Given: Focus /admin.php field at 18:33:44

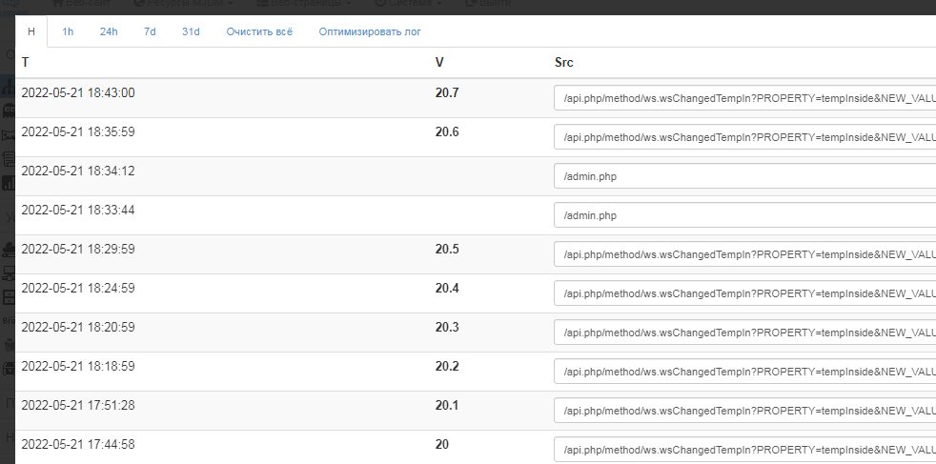Looking at the screenshot, I should [743, 215].
